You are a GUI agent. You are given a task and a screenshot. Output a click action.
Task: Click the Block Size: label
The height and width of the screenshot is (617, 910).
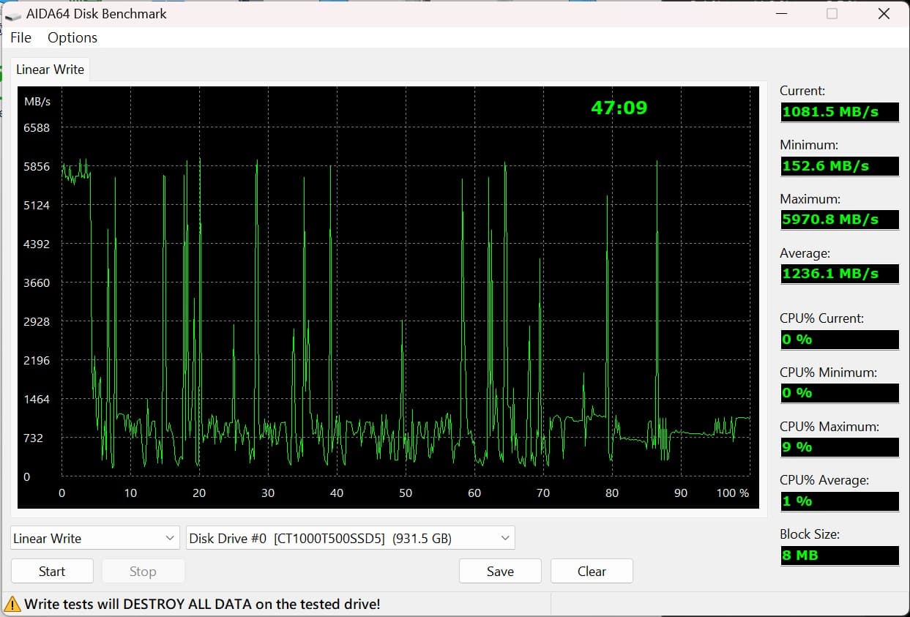810,534
